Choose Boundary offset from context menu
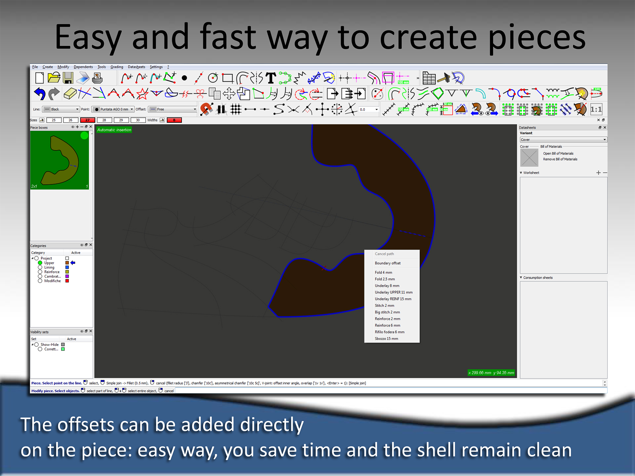Screen dimensions: 635x476 pos(388,263)
